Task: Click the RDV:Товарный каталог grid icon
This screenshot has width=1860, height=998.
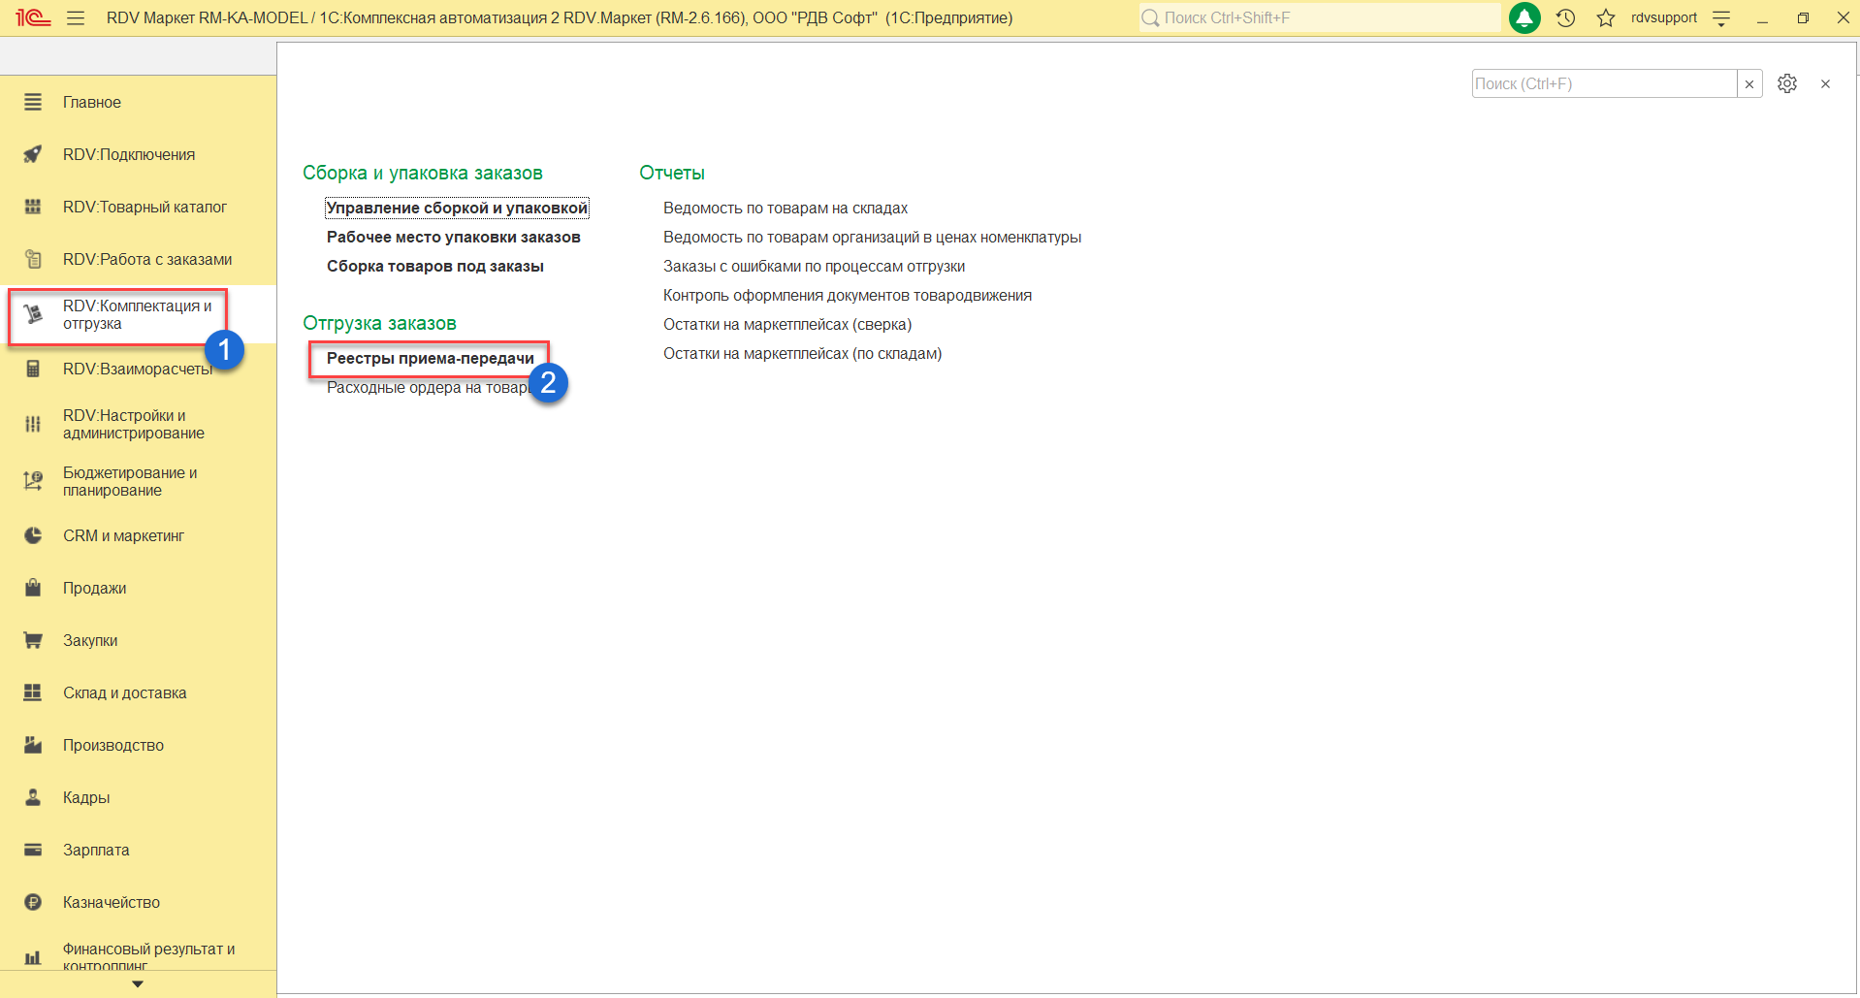Action: [33, 207]
